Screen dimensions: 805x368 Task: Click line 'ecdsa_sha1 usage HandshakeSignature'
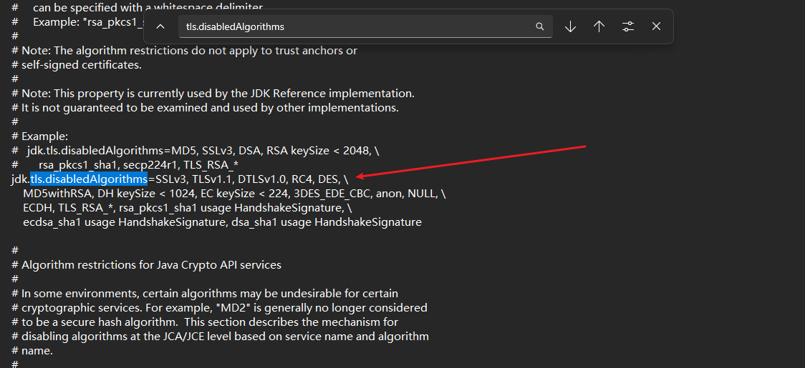(222, 222)
